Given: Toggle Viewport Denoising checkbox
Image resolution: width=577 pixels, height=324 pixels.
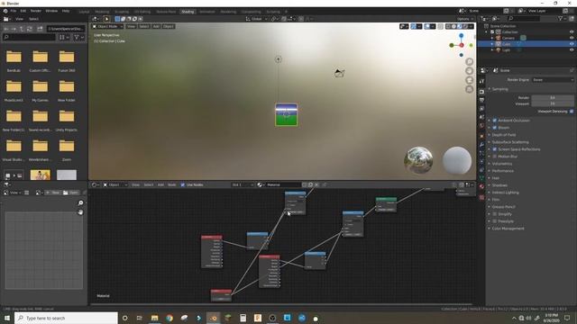Looking at the screenshot, I should 572,112.
